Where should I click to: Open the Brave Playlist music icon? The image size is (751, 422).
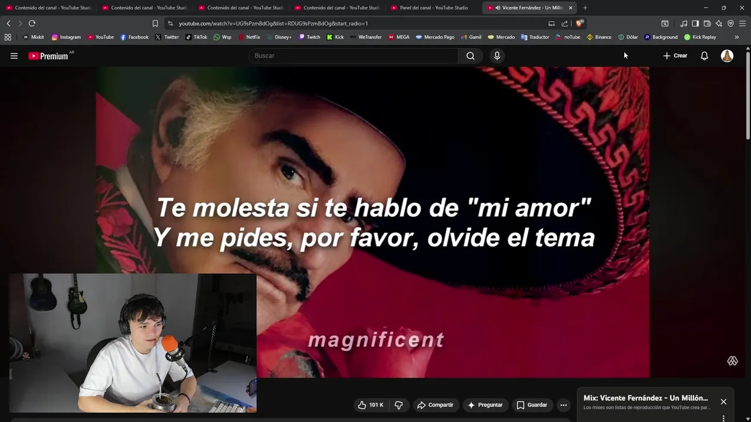coord(684,23)
